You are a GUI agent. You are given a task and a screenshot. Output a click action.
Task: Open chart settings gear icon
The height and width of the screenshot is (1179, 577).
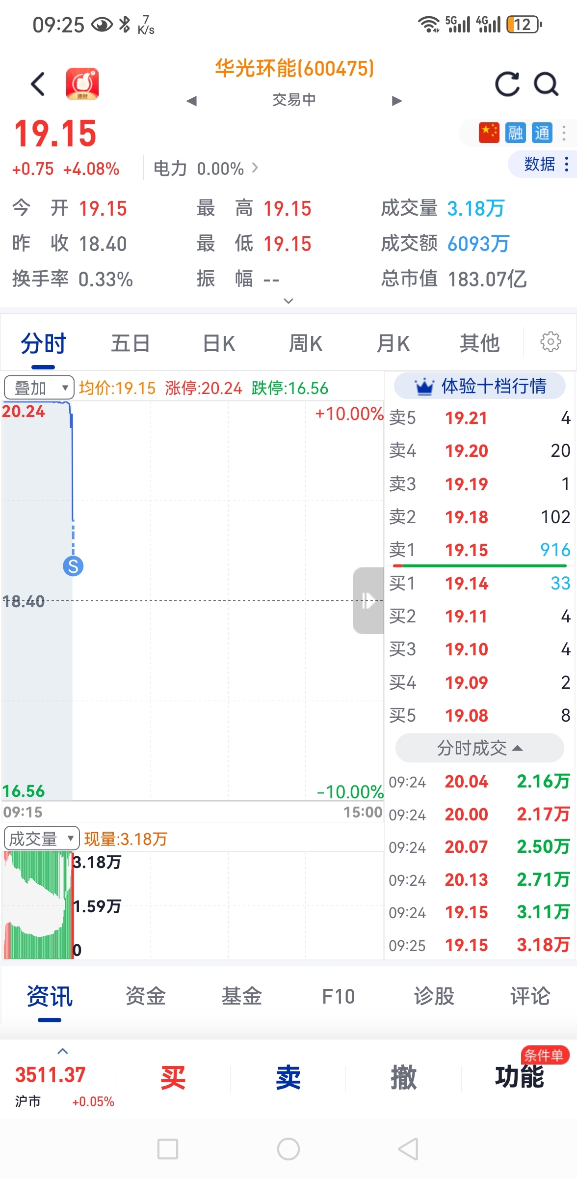coord(551,342)
